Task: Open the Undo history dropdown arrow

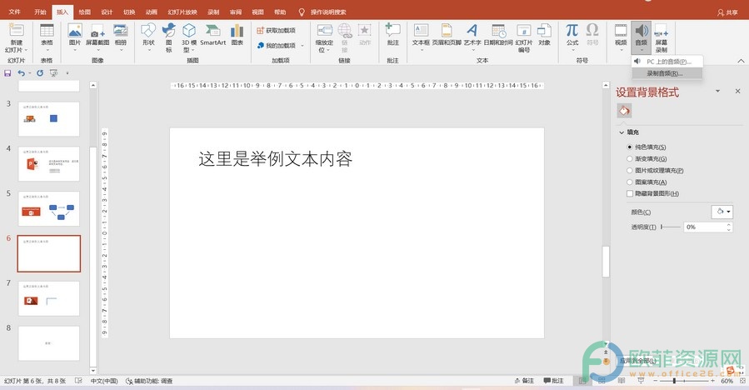Action: point(30,73)
